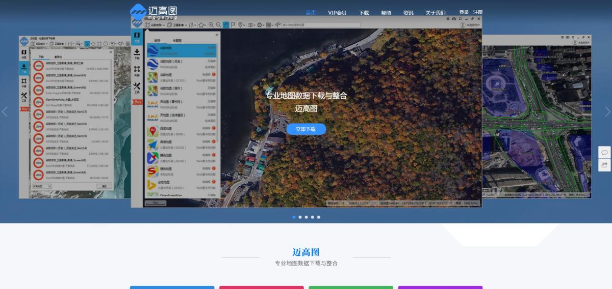Open the 关于我们 navigation item

click(436, 13)
